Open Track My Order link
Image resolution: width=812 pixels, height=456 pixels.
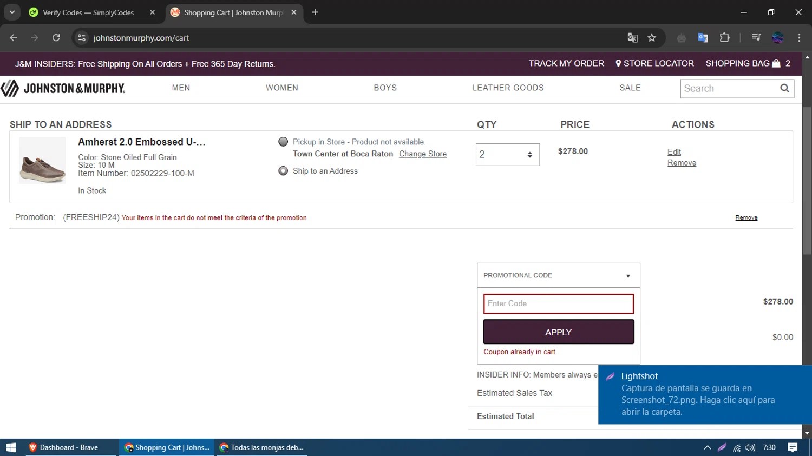(x=566, y=63)
